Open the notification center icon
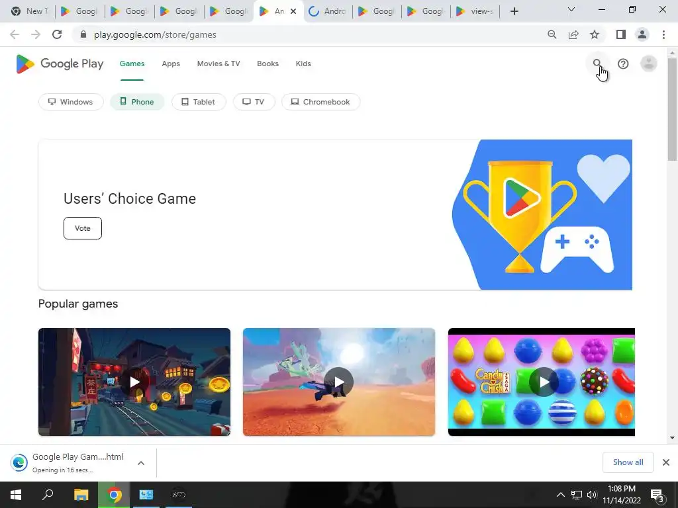The height and width of the screenshot is (508, 678). 657,495
